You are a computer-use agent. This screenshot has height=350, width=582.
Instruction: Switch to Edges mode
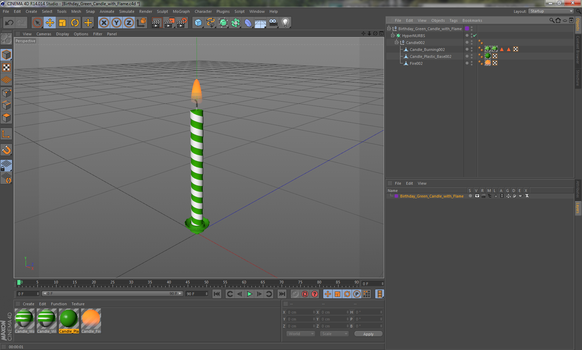6,105
